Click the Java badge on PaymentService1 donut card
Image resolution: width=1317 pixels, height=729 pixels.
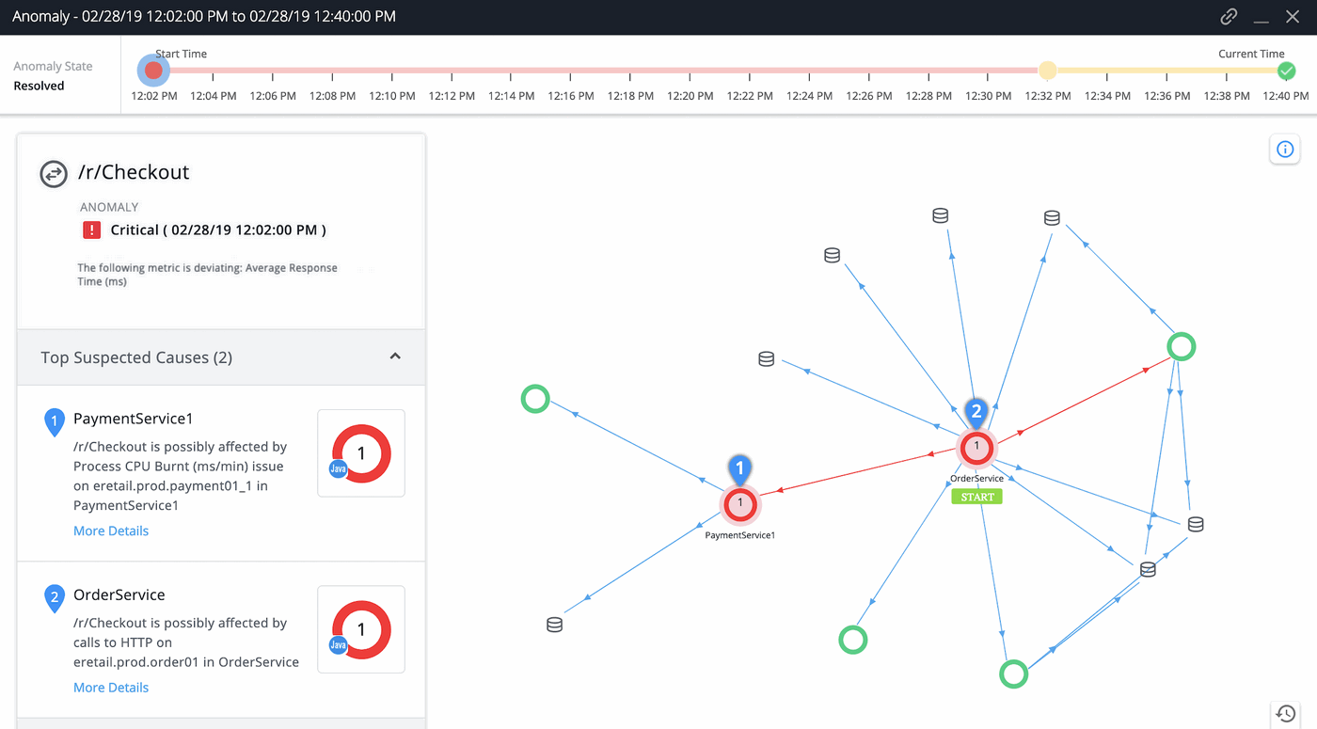coord(338,468)
